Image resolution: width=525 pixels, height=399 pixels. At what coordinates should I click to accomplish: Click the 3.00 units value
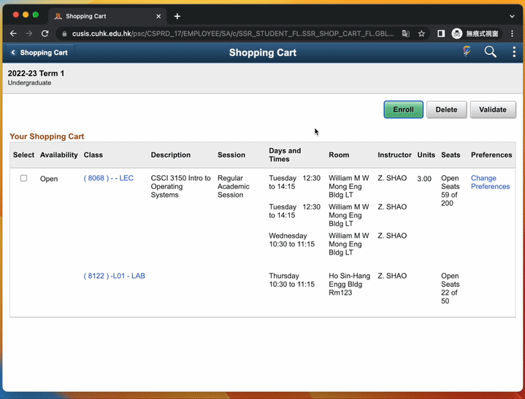[424, 179]
